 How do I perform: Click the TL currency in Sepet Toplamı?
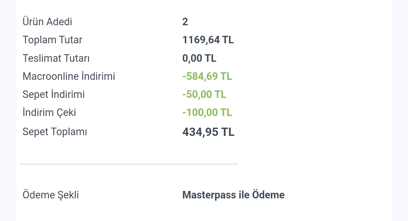coord(228,132)
